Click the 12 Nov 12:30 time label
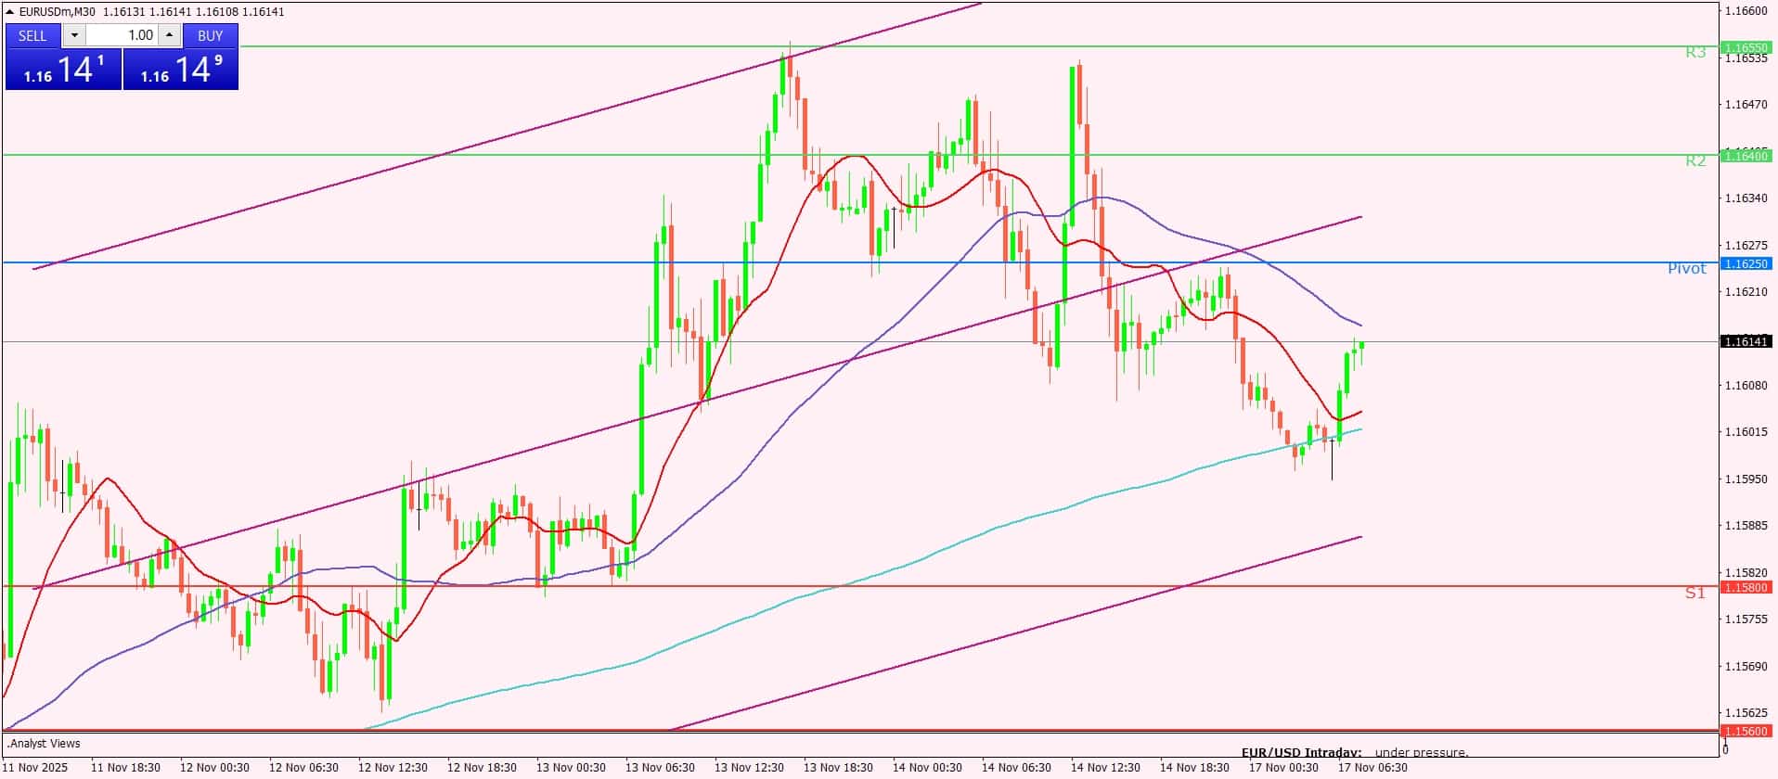 pos(393,768)
